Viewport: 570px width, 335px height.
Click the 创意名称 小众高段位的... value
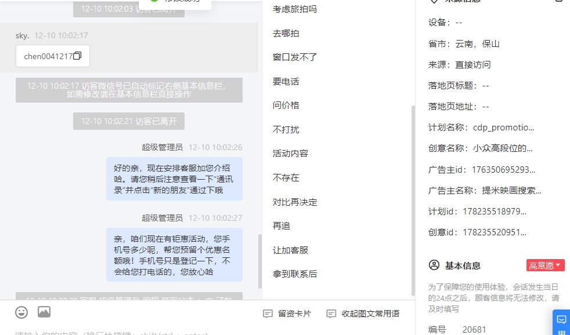coord(503,148)
